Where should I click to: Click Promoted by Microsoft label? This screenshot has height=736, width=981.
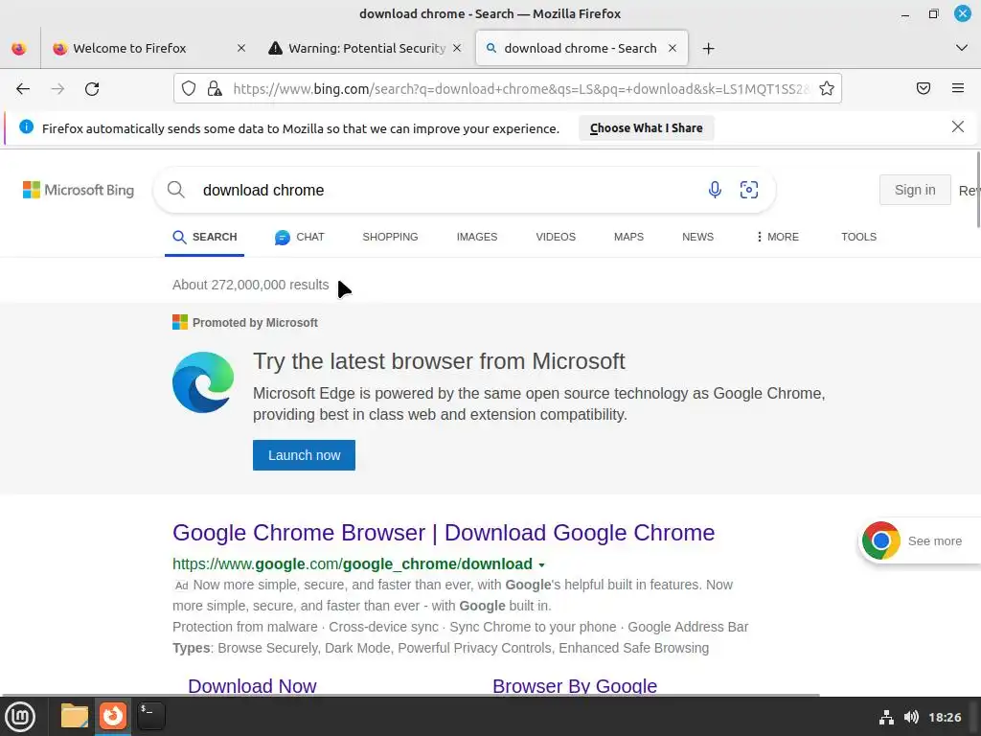coord(255,323)
